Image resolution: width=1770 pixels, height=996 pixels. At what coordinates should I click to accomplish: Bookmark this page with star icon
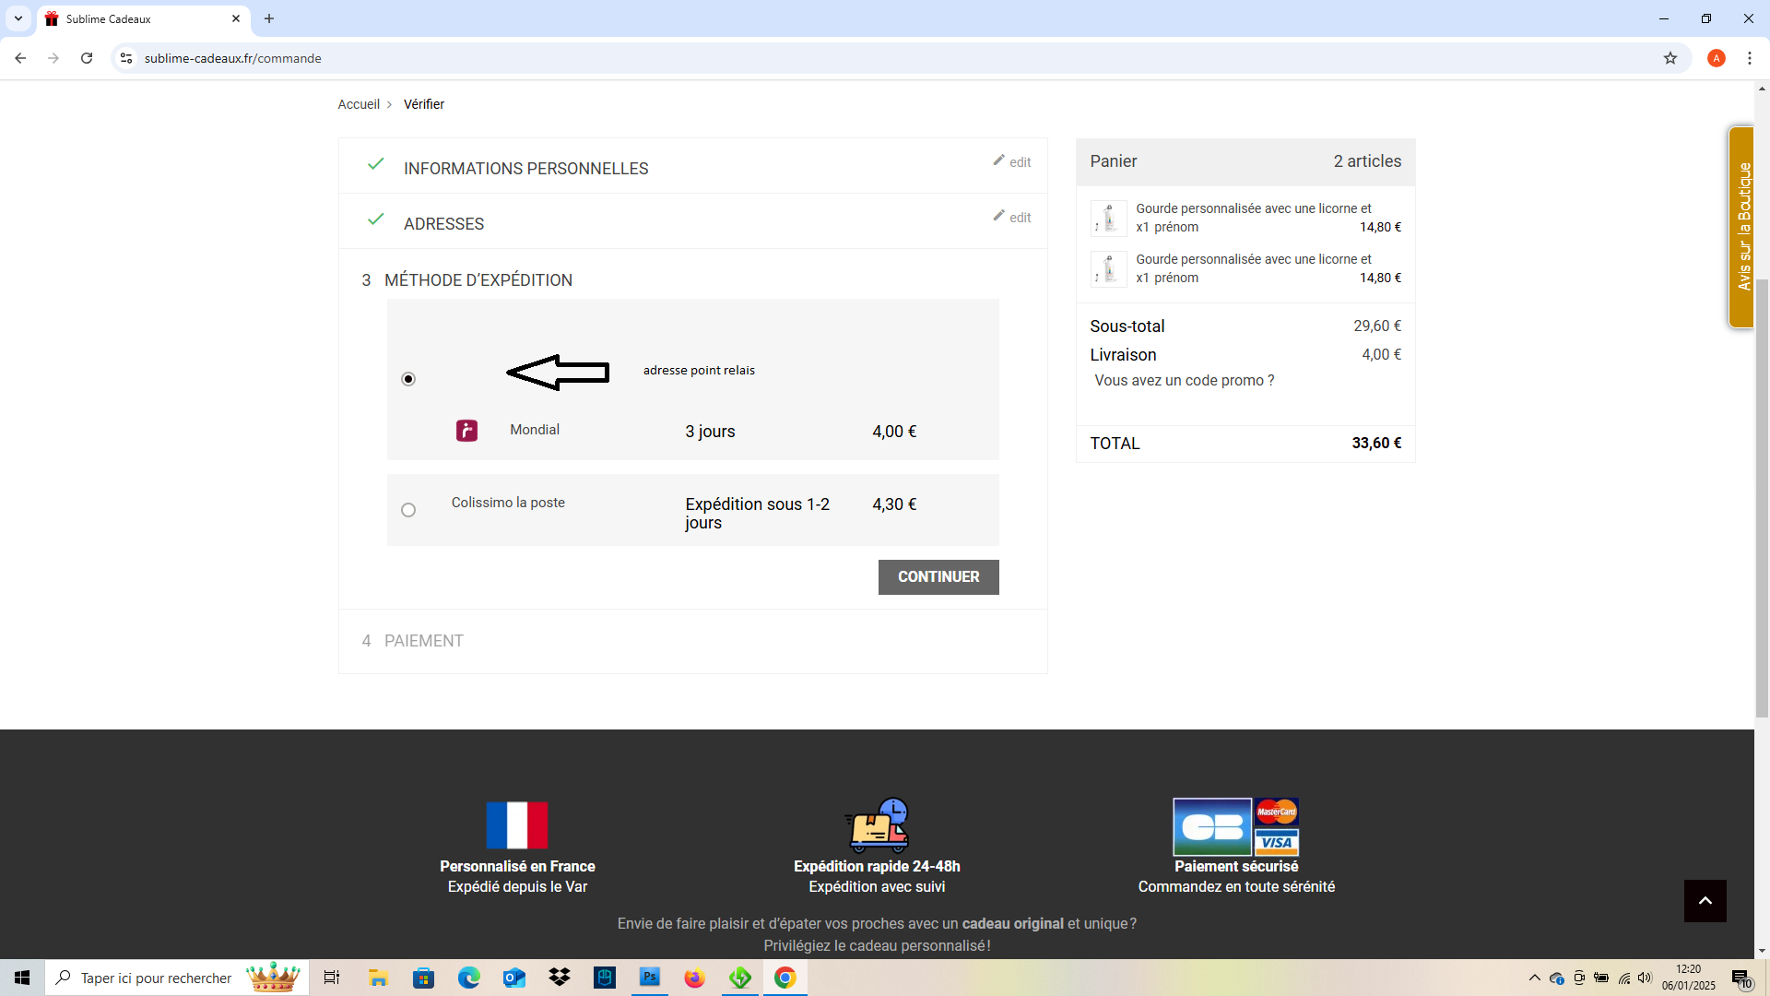[x=1670, y=58]
